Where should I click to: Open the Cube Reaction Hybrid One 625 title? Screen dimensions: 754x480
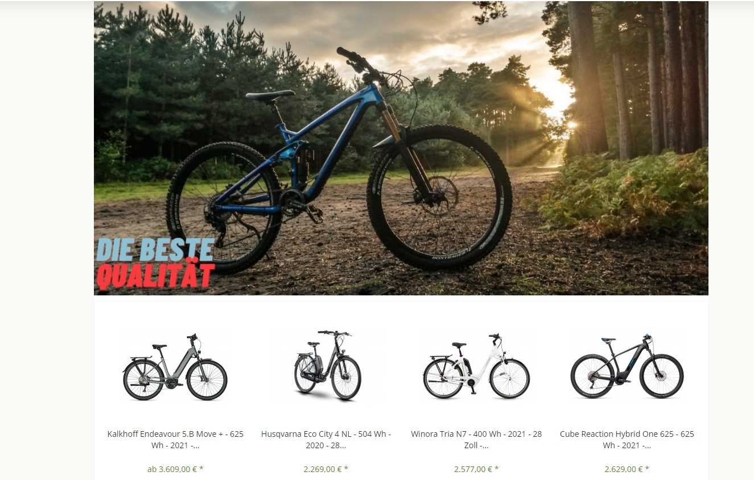click(x=627, y=440)
